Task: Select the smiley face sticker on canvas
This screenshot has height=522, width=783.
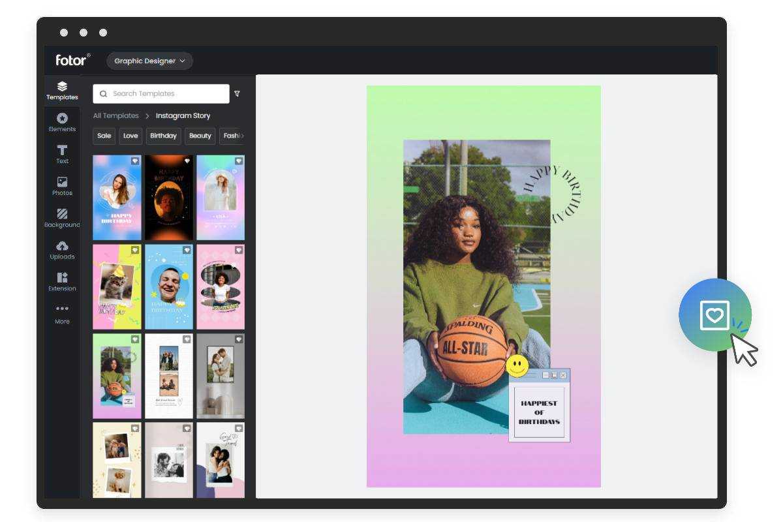Action: pos(517,367)
